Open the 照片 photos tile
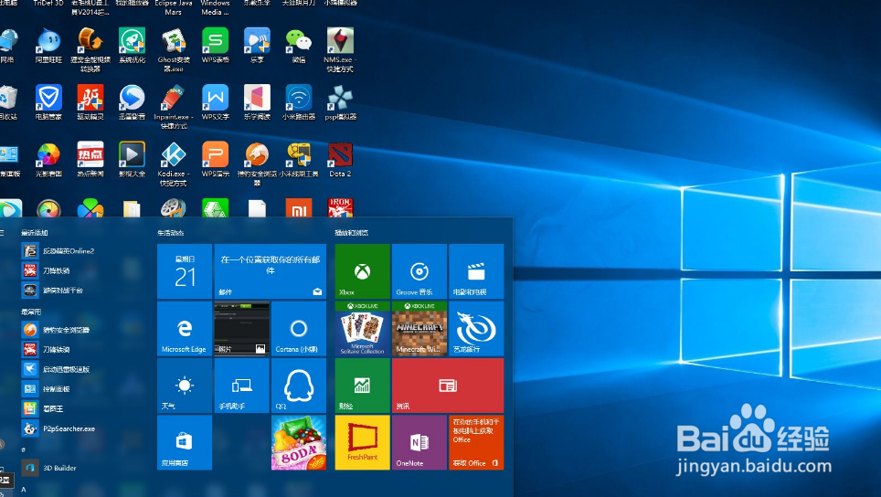The height and width of the screenshot is (497, 881). click(241, 329)
